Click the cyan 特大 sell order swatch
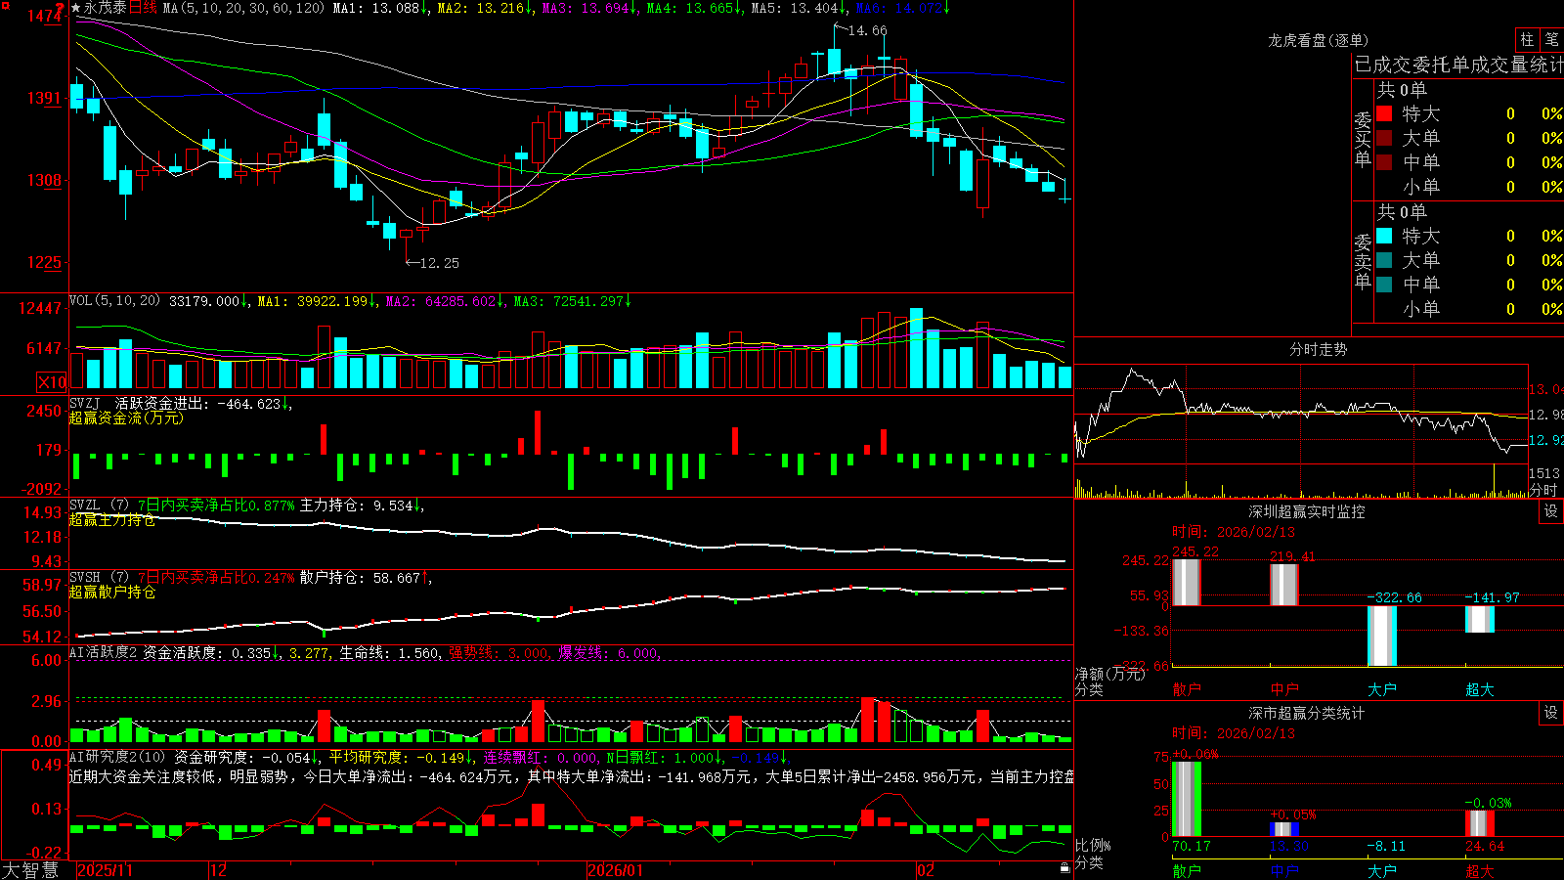Screen dimensions: 1564x880 point(1384,236)
